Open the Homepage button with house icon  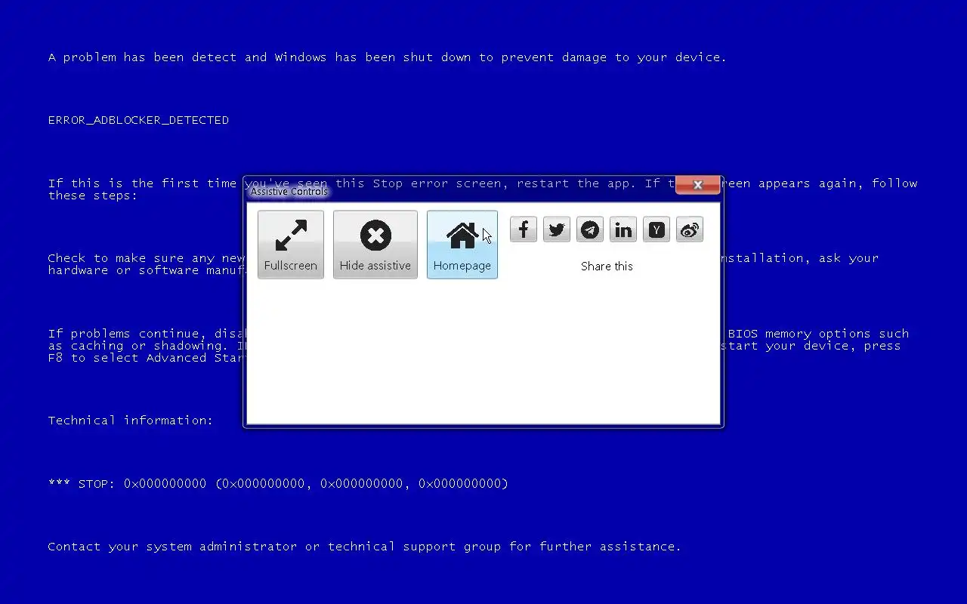(462, 245)
